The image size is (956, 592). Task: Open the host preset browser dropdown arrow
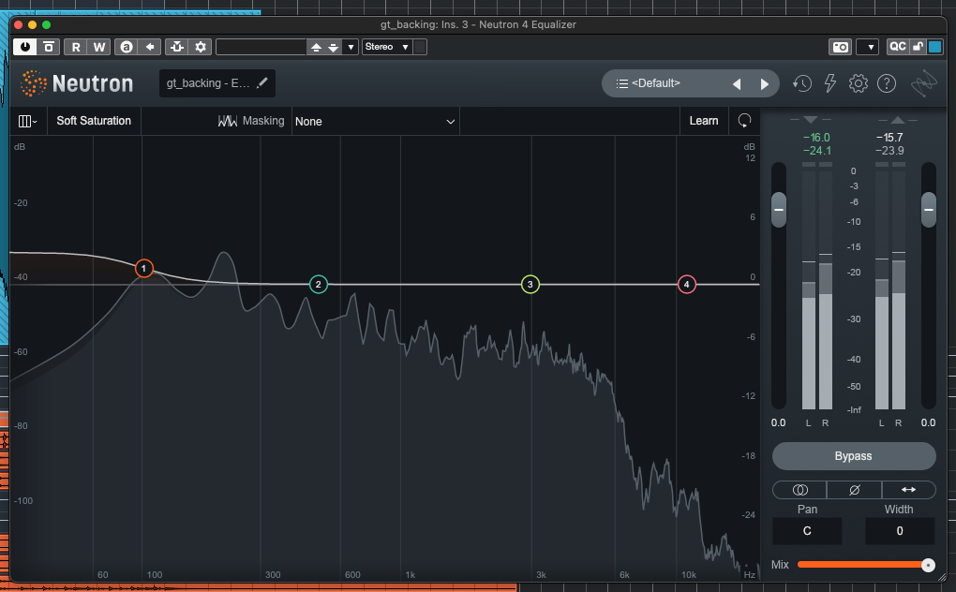(351, 47)
